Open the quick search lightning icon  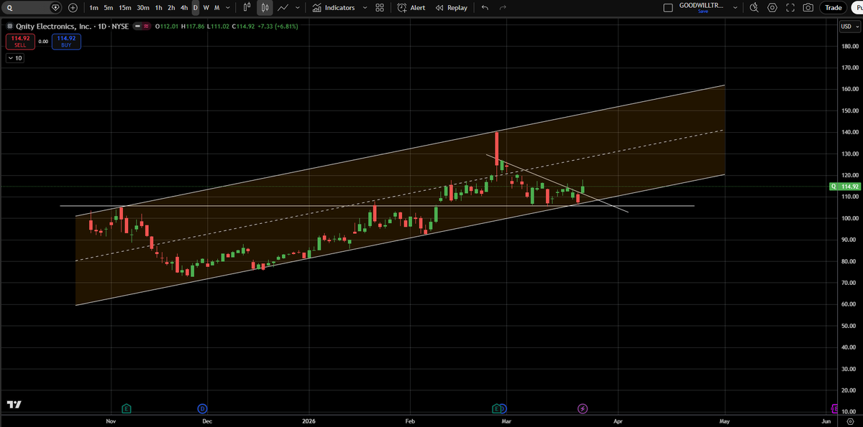754,8
